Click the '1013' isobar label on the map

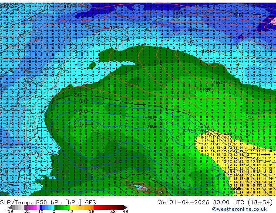(x=77, y=96)
